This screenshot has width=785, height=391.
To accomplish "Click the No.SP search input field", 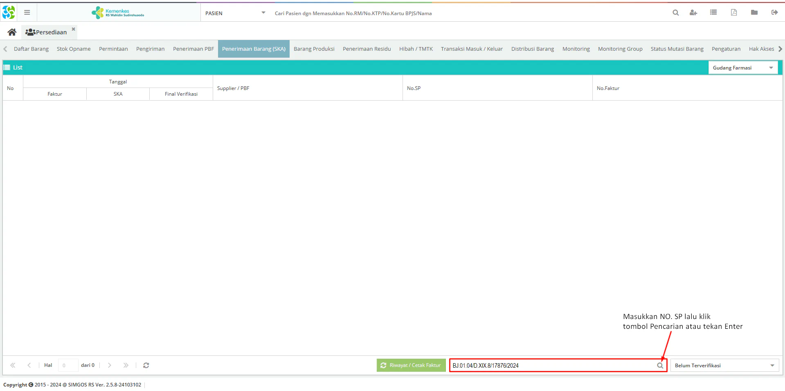I will [x=552, y=366].
